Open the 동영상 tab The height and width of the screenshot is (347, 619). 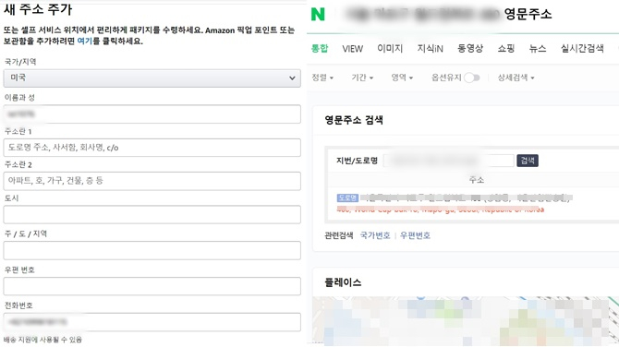469,49
